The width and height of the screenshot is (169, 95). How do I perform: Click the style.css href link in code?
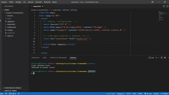pyautogui.click(x=82, y=39)
